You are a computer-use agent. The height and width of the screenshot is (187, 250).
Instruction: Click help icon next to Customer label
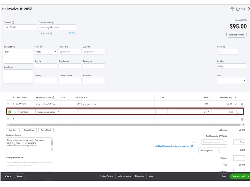13,23
